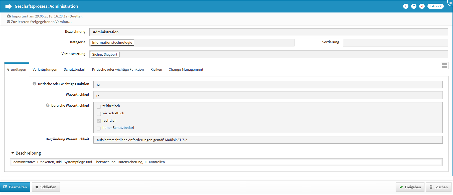This screenshot has width=453, height=195.
Task: Switch to the Schutzbedarf tab
Action: pos(75,69)
